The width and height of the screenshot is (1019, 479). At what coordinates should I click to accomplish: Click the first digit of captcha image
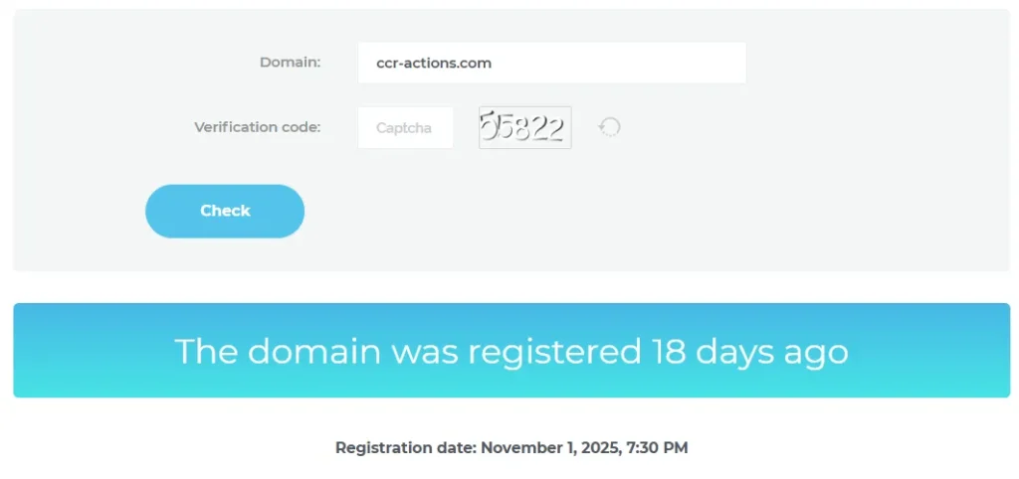489,126
